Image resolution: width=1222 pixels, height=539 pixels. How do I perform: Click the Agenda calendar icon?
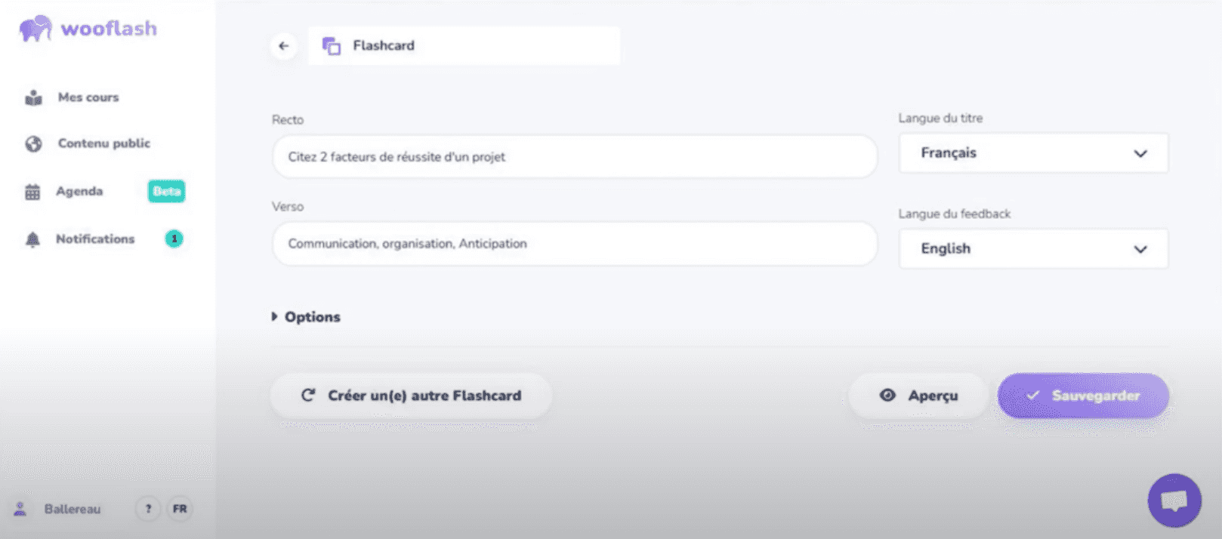pyautogui.click(x=32, y=192)
